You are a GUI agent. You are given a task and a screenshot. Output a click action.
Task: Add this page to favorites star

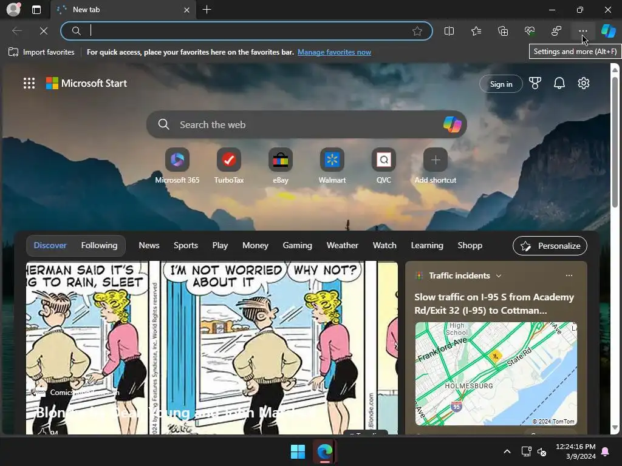click(417, 31)
